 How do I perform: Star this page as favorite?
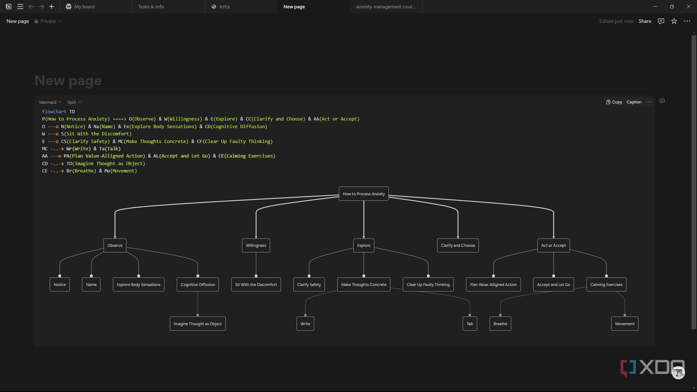coord(674,21)
